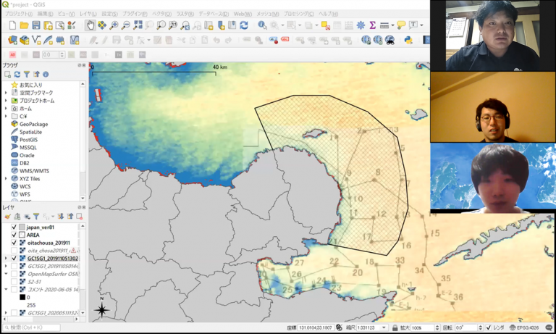Toggle visibility of japan_ver81 layer
Screen dimensions: 556x334
[14, 227]
